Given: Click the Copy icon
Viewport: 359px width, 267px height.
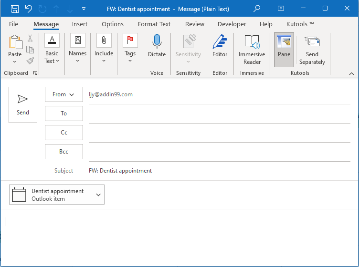Looking at the screenshot, I should [30, 50].
